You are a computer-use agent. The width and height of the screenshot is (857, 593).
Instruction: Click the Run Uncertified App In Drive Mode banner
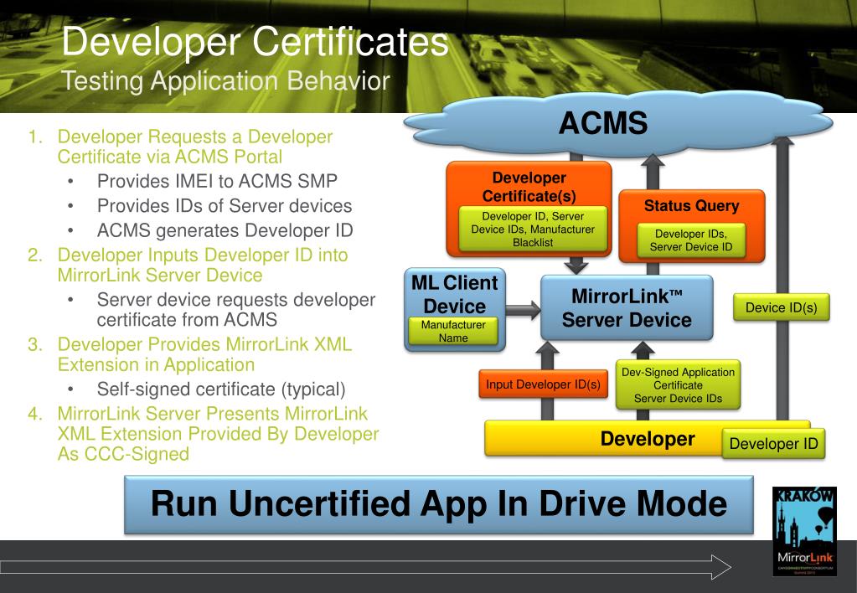438,504
